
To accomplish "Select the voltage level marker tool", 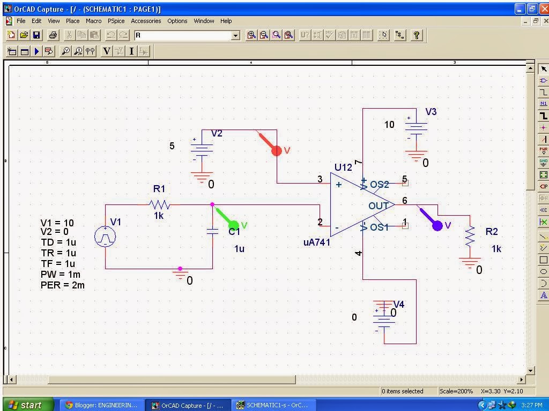I will pos(65,51).
